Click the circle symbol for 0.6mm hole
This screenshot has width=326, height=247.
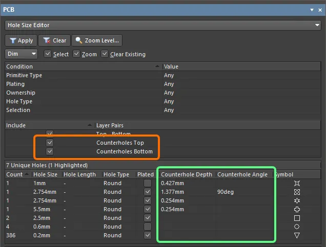[x=297, y=227]
